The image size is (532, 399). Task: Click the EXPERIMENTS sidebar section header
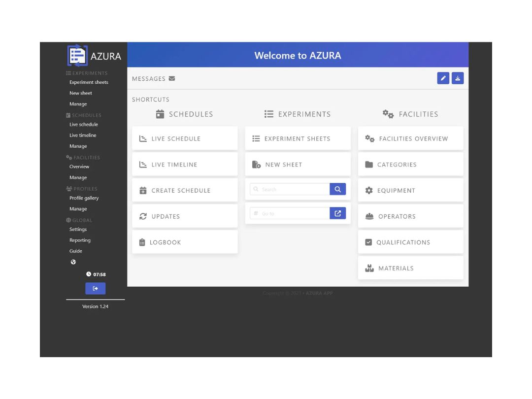pyautogui.click(x=87, y=73)
